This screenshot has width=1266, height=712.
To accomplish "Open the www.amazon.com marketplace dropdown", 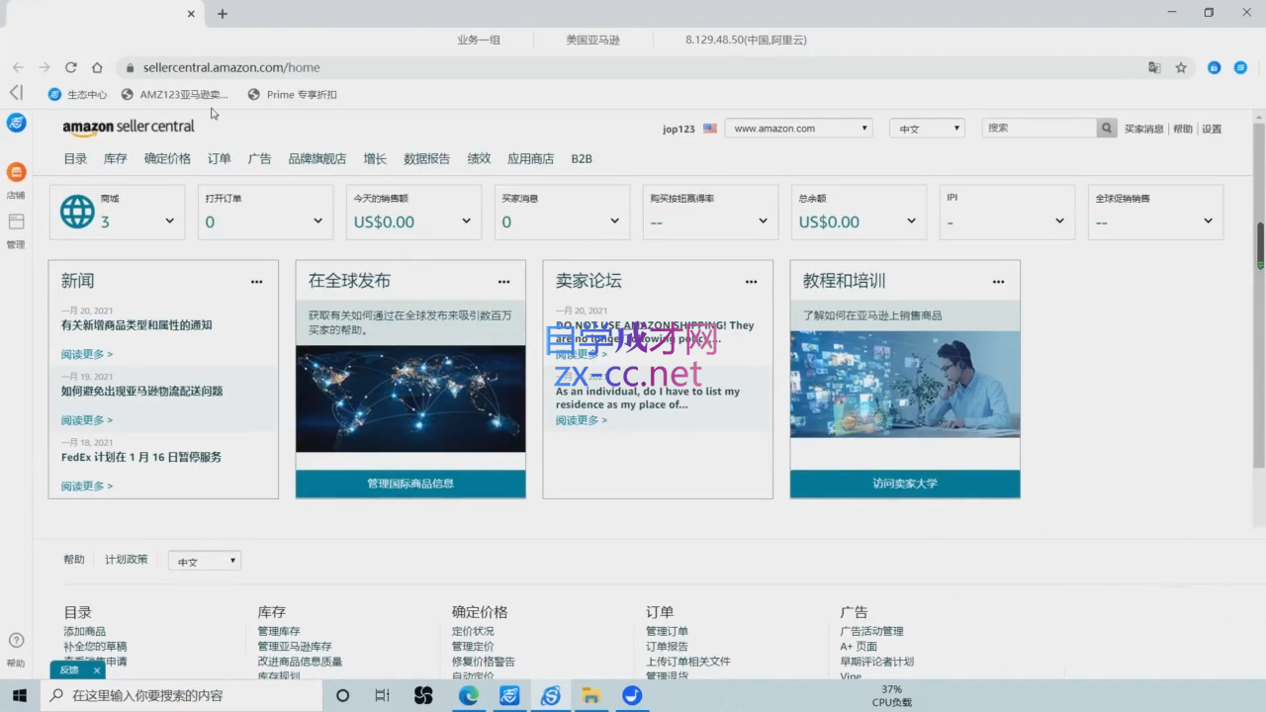I will (798, 128).
